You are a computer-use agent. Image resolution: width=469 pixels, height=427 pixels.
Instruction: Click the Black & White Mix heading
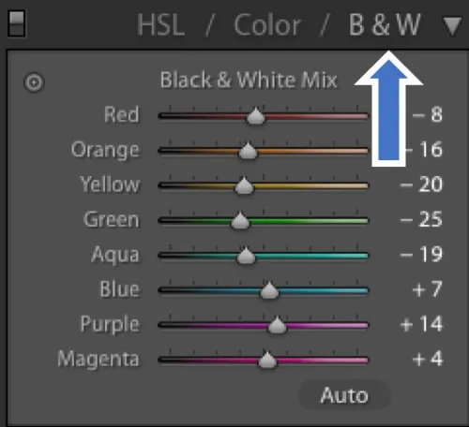tap(249, 80)
